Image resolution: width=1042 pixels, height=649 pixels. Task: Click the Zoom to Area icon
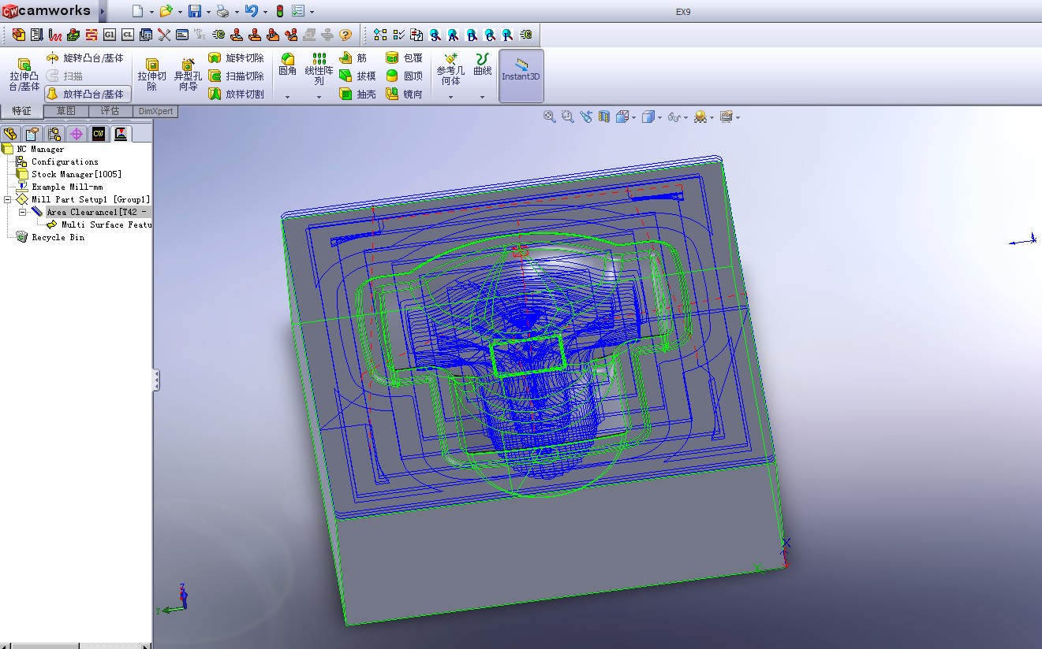[568, 117]
